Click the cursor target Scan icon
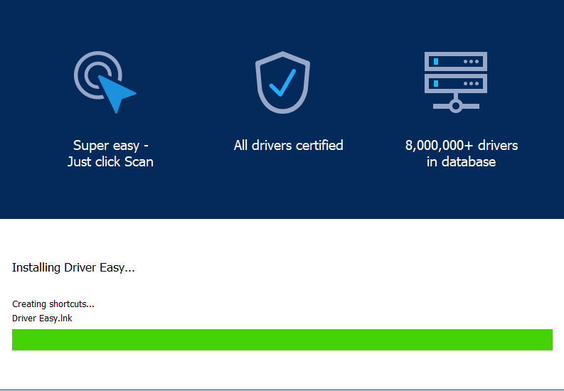564x391 pixels. pos(105,82)
